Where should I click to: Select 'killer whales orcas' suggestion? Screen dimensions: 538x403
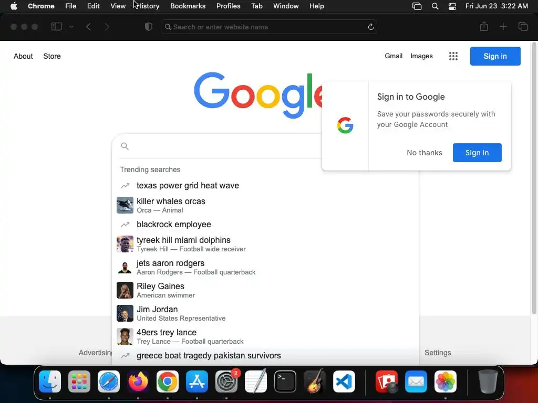[265, 205]
